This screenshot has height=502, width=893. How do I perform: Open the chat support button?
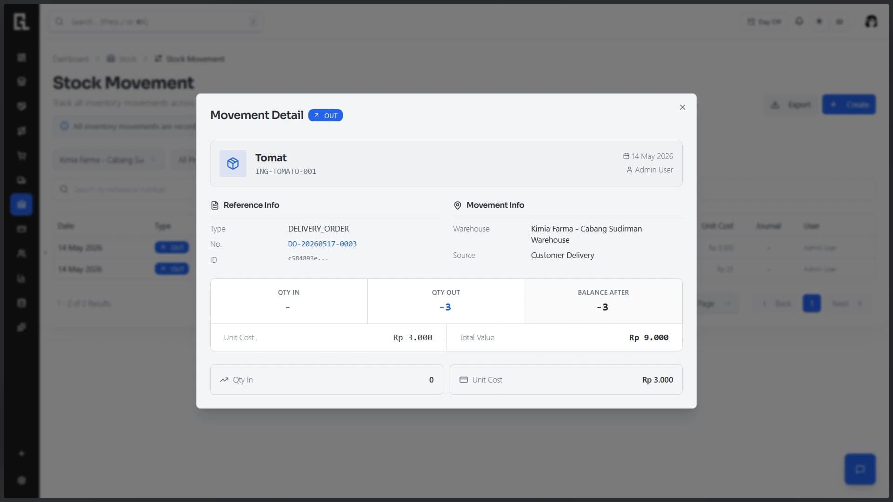coord(860,469)
